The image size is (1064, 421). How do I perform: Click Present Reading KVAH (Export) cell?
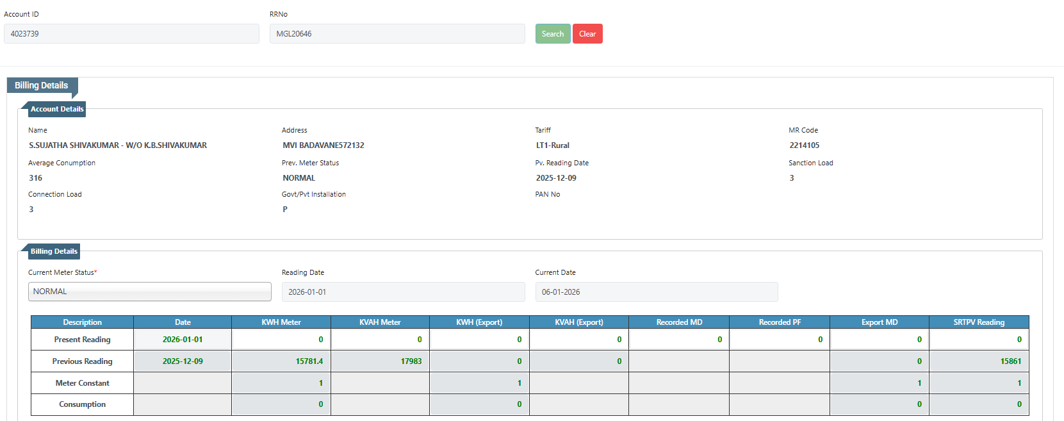[579, 340]
